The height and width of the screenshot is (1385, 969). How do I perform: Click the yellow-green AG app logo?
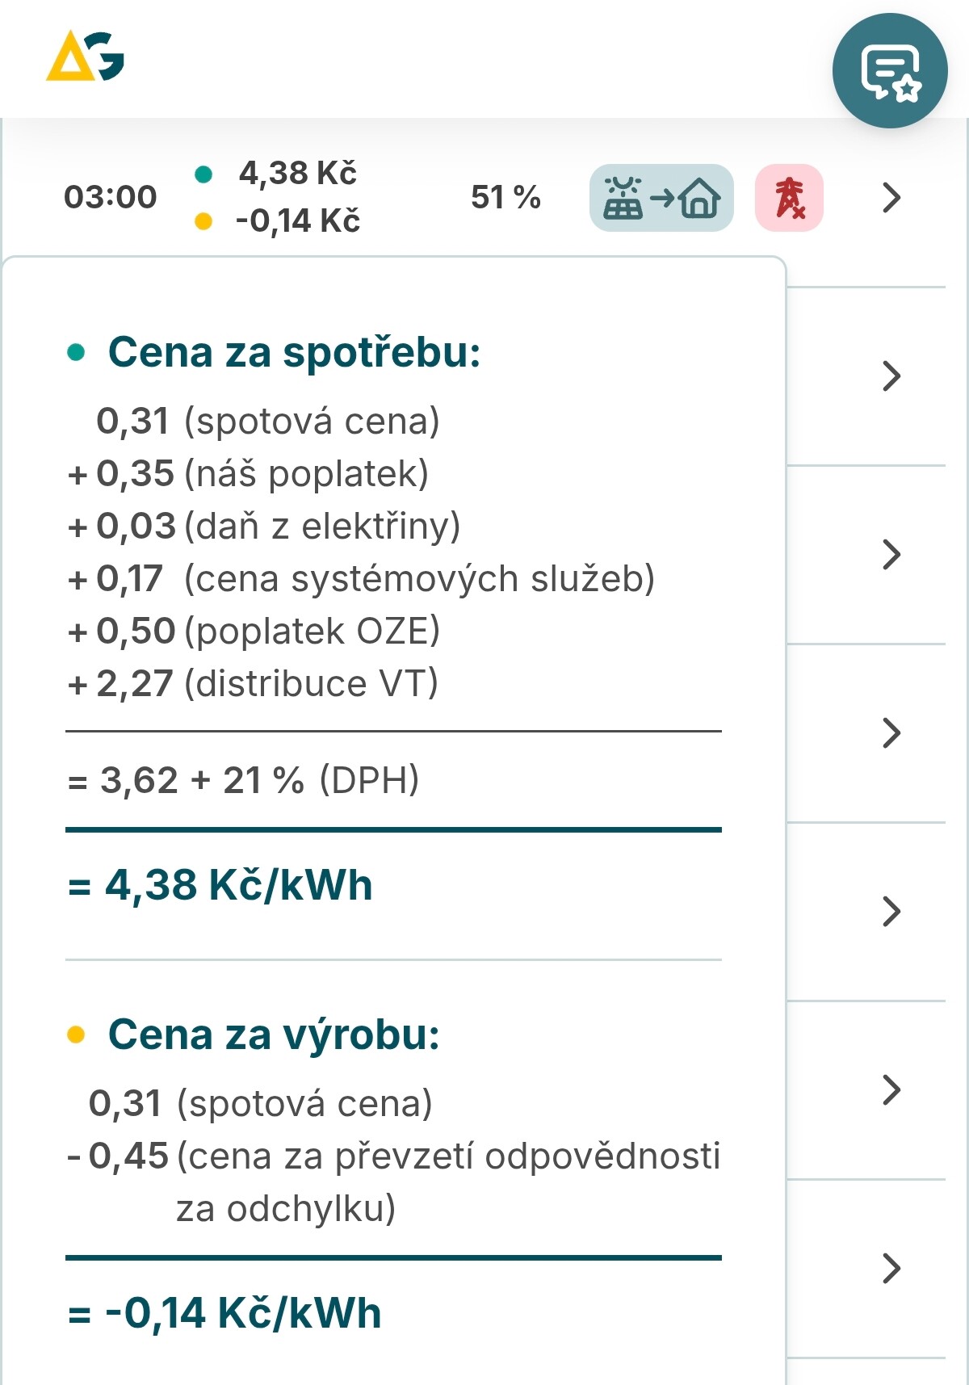coord(86,57)
